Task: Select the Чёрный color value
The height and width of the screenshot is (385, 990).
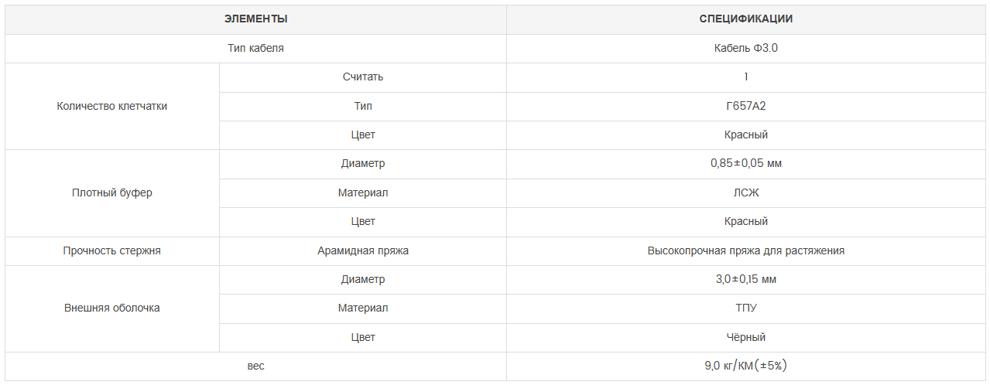Action: tap(745, 337)
